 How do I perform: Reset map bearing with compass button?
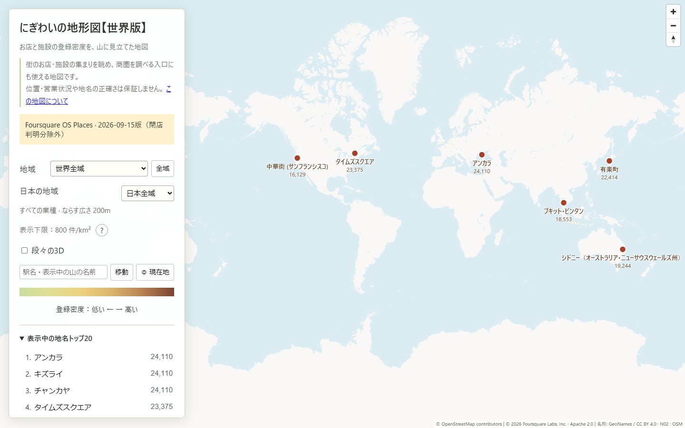673,39
